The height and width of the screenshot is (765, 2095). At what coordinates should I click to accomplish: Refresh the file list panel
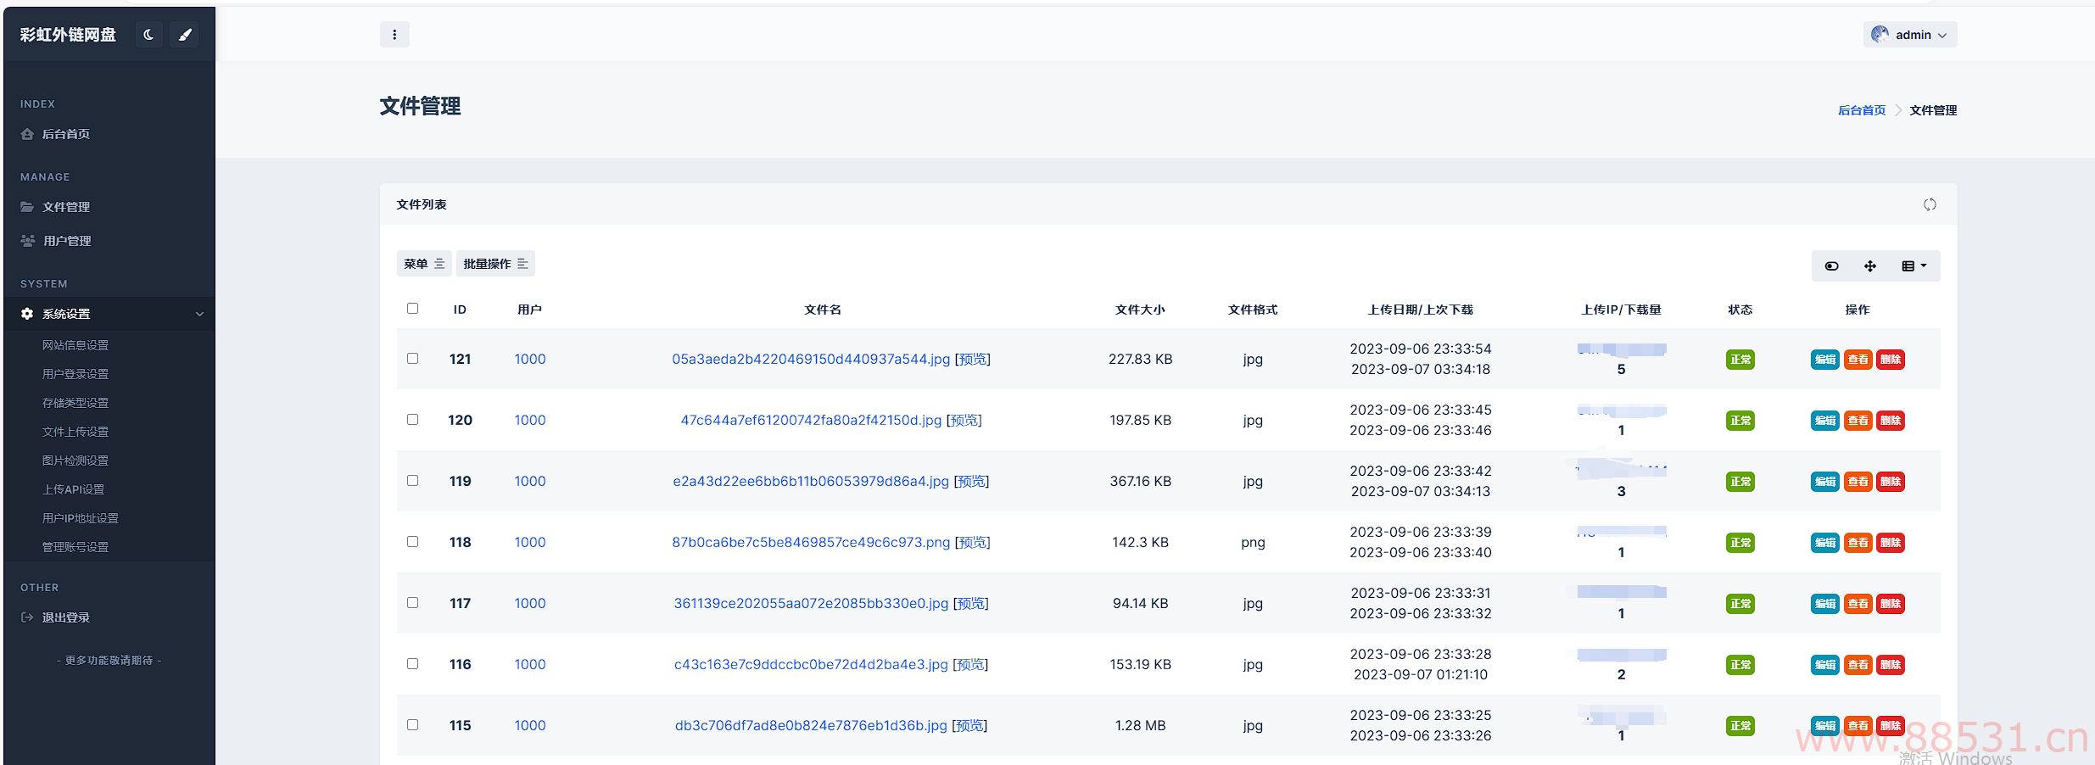click(x=1930, y=204)
